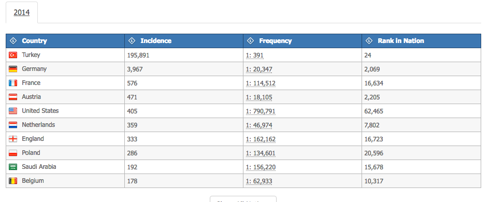Viewport: 490px width, 202px height.
Task: Select the United States country name
Action: 40,111
